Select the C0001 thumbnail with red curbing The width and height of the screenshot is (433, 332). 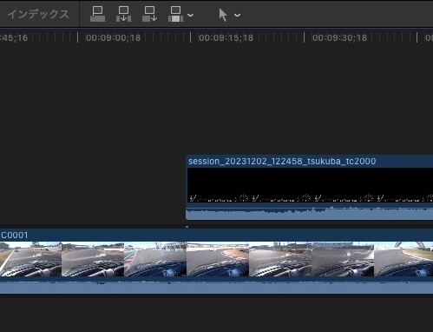pos(218,259)
